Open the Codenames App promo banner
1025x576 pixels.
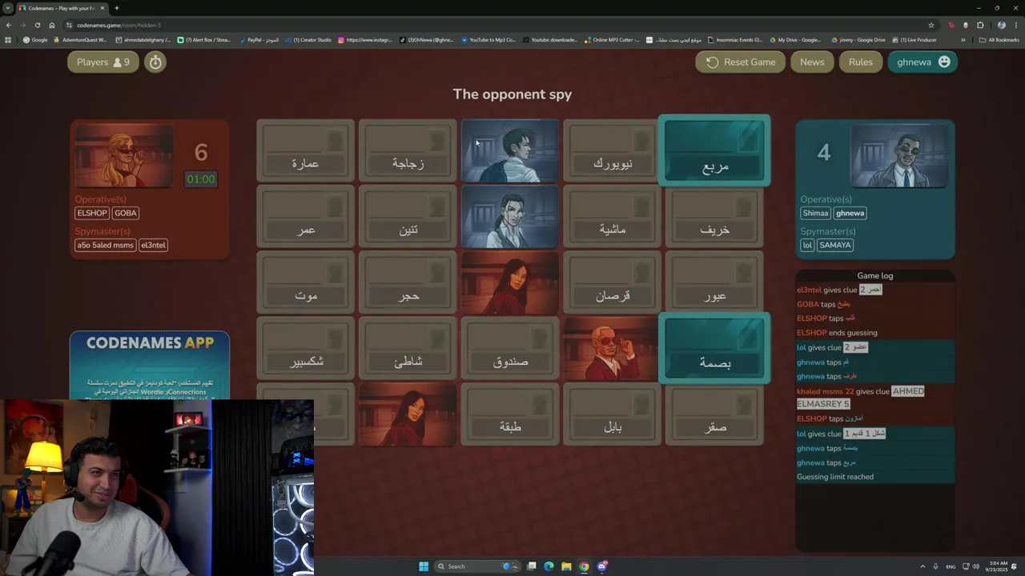pyautogui.click(x=150, y=365)
